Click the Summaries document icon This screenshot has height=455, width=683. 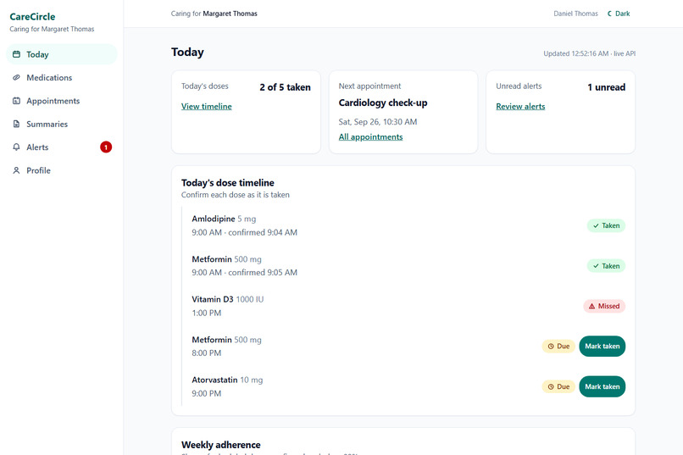tap(16, 124)
